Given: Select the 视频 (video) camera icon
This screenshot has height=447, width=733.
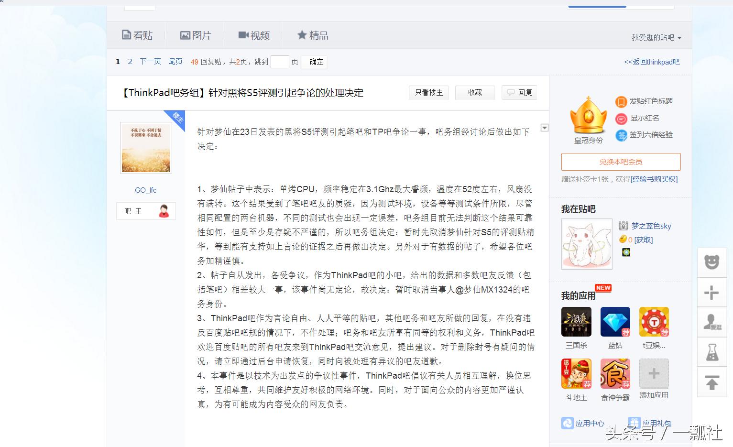Looking at the screenshot, I should pyautogui.click(x=244, y=34).
